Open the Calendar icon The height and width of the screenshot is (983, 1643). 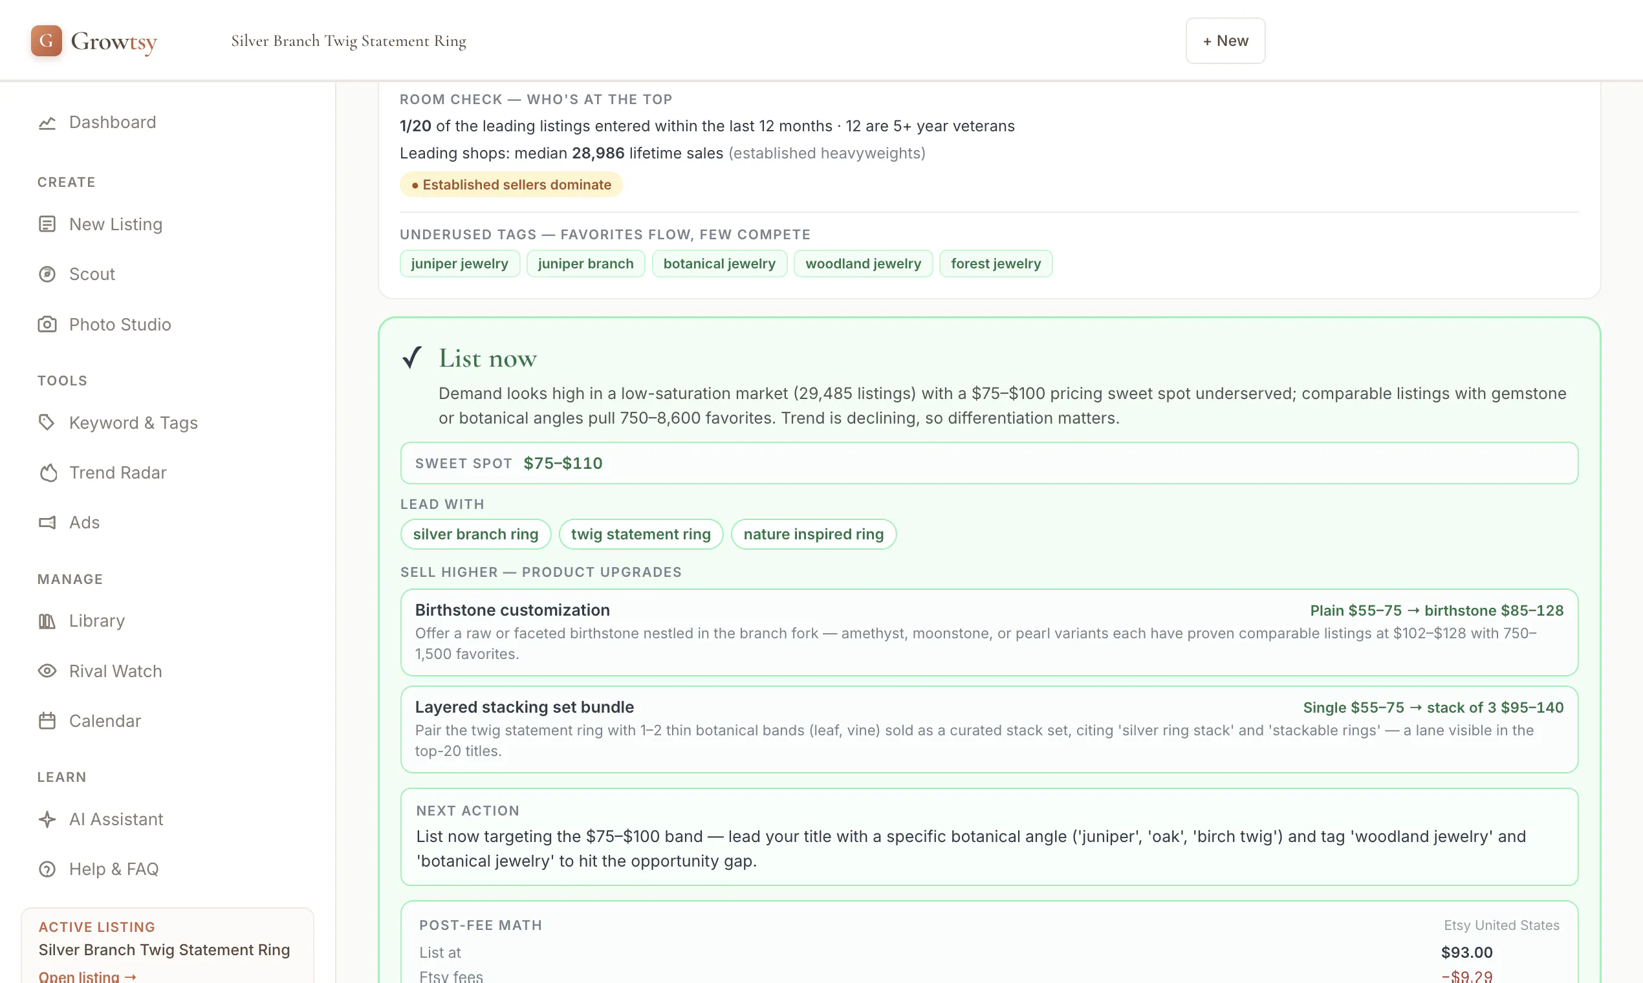(47, 720)
